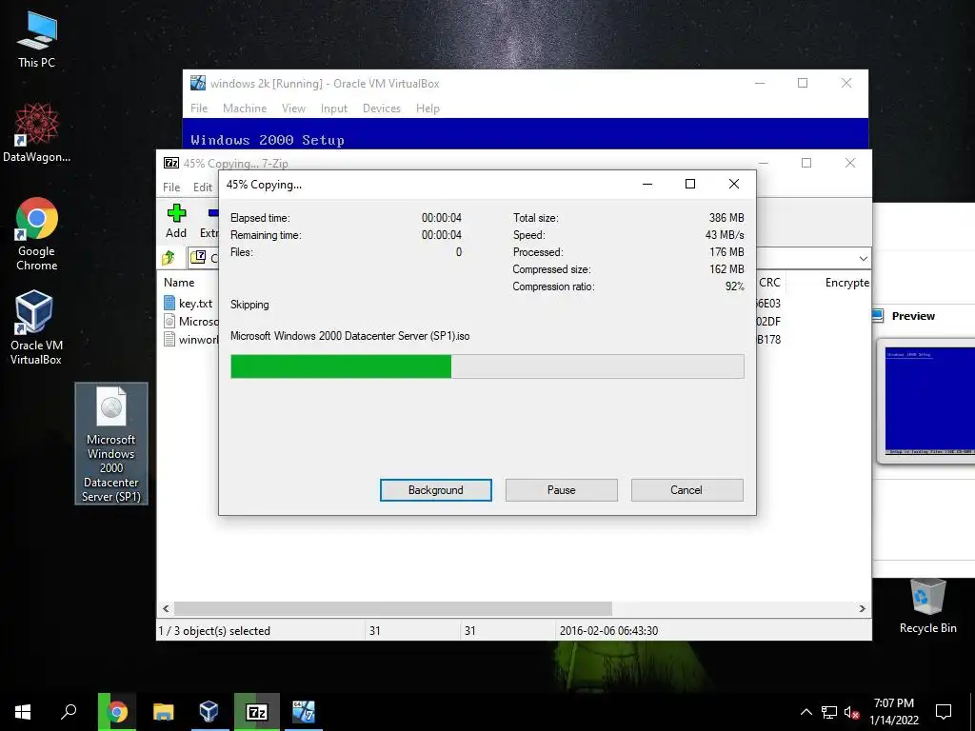Switch to VirtualBox from taskbar
The image size is (975, 731).
pos(209,712)
